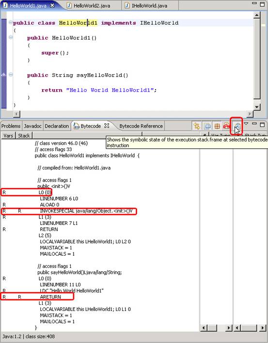Toggle the stack frame analyzer icon
Screen dimensions: 268x343
pyautogui.click(x=237, y=126)
